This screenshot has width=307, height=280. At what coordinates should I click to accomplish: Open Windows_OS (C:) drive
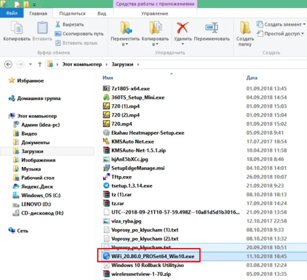pos(37,195)
